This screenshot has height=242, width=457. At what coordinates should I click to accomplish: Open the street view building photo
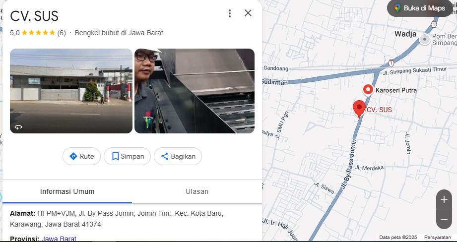[x=71, y=91]
